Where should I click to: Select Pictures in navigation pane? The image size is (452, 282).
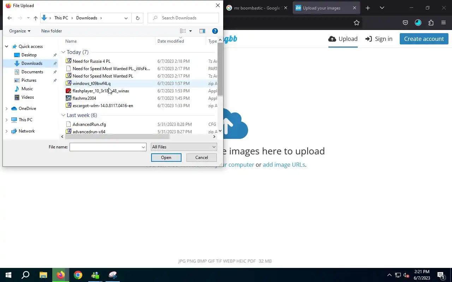point(29,80)
